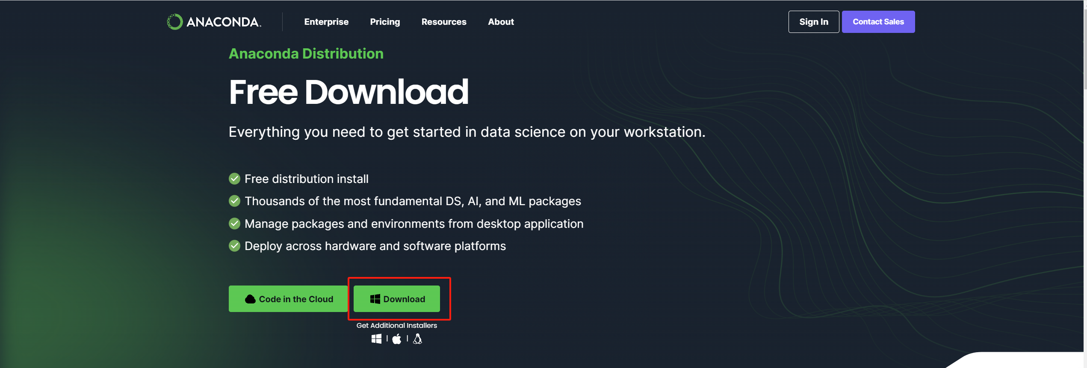The image size is (1087, 368).
Task: Click the Free Download headline
Action: tap(349, 92)
